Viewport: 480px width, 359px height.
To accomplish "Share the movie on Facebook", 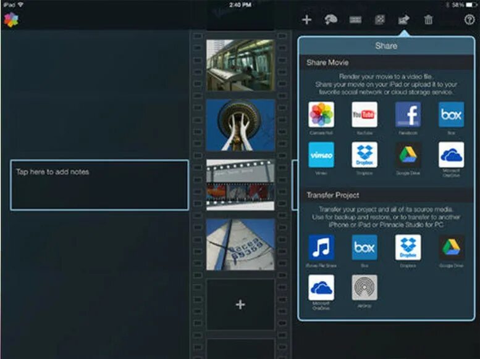I will pos(408,114).
